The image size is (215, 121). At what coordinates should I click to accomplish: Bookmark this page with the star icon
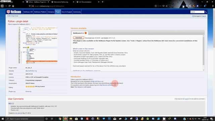tap(167, 6)
